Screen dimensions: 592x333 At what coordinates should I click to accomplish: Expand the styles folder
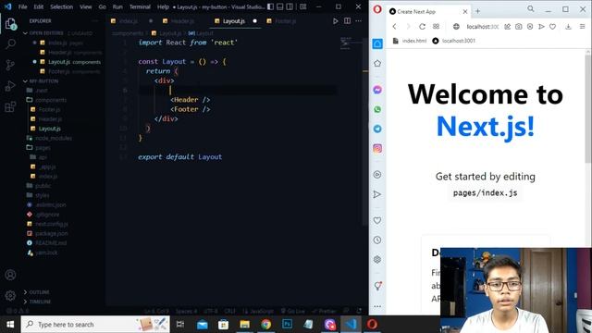point(42,195)
